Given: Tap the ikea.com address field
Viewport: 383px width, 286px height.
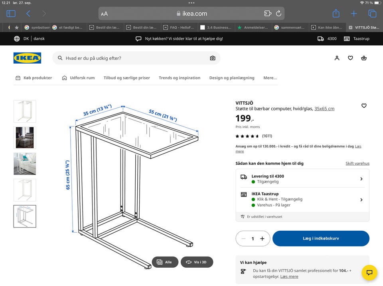Looking at the screenshot, I should pyautogui.click(x=191, y=14).
